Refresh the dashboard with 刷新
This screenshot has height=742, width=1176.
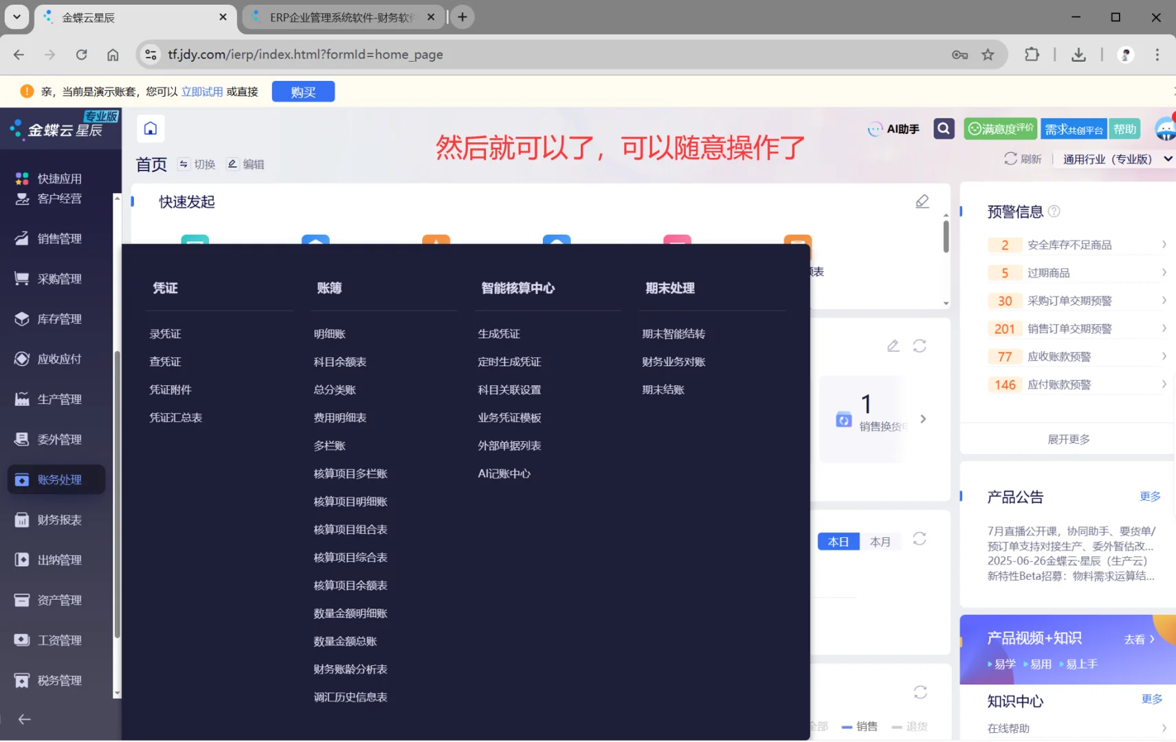pos(1022,159)
